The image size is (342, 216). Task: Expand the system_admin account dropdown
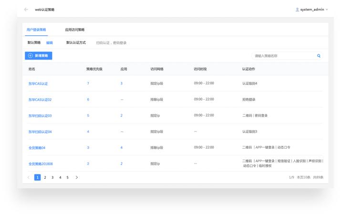(327, 10)
